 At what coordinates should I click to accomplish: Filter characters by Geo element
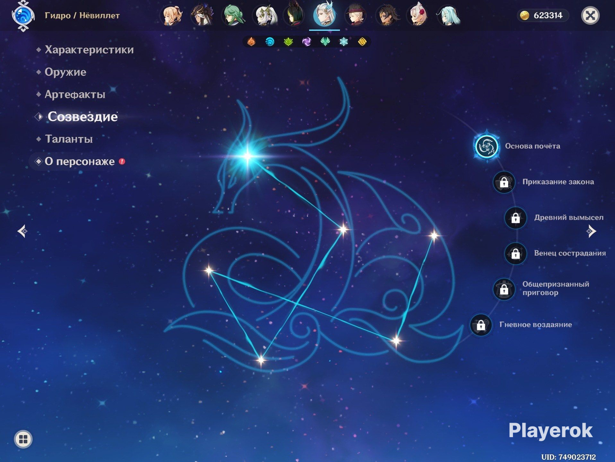click(x=362, y=42)
